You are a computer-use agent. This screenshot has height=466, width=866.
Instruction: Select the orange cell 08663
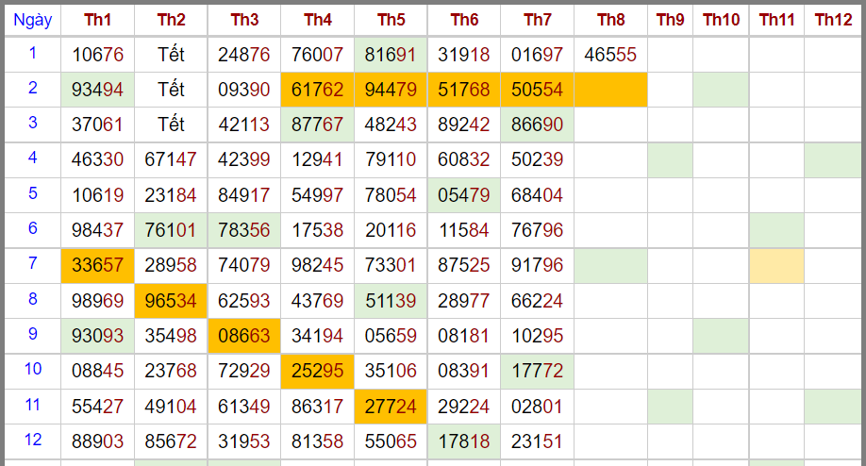pyautogui.click(x=243, y=336)
